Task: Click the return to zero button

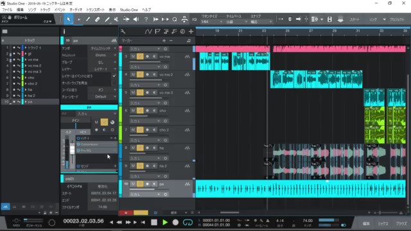Action: pos(143,223)
